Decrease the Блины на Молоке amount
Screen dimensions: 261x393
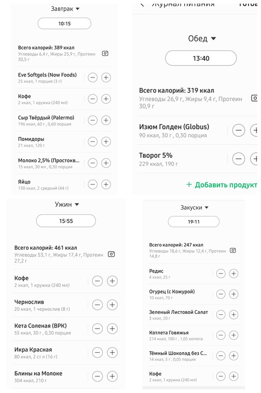tap(97, 376)
